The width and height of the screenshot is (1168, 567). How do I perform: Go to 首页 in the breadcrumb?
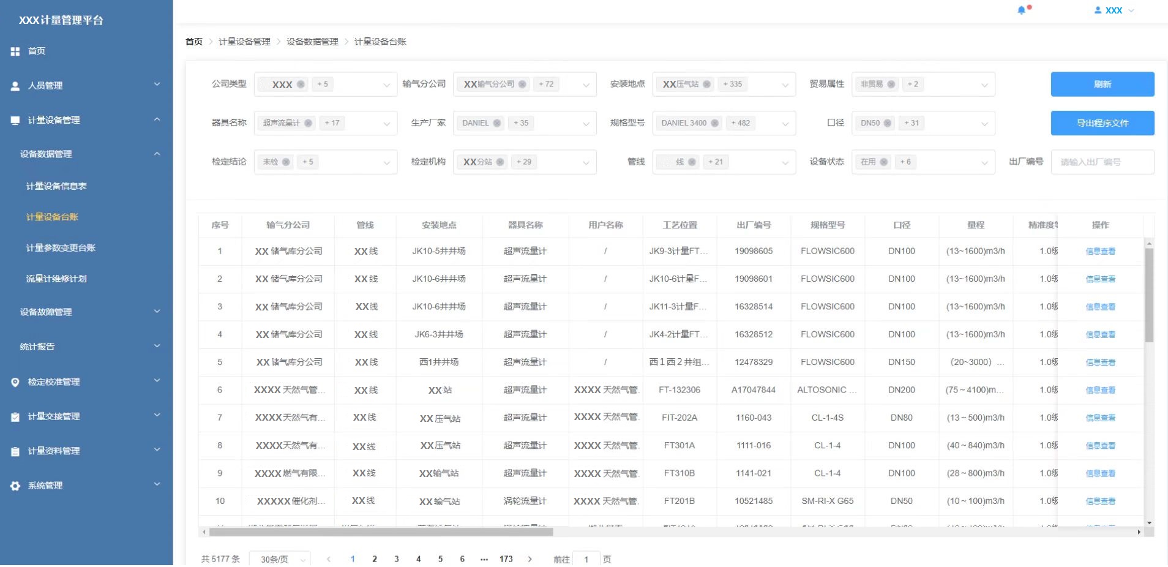[194, 42]
